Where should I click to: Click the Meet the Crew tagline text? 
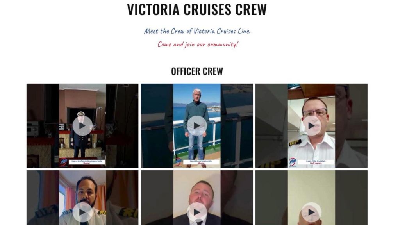[x=197, y=31]
